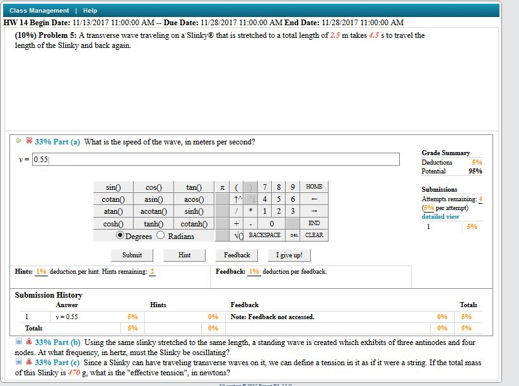Open the detailed view link
Viewport: 519px width, 386px height.
click(440, 217)
